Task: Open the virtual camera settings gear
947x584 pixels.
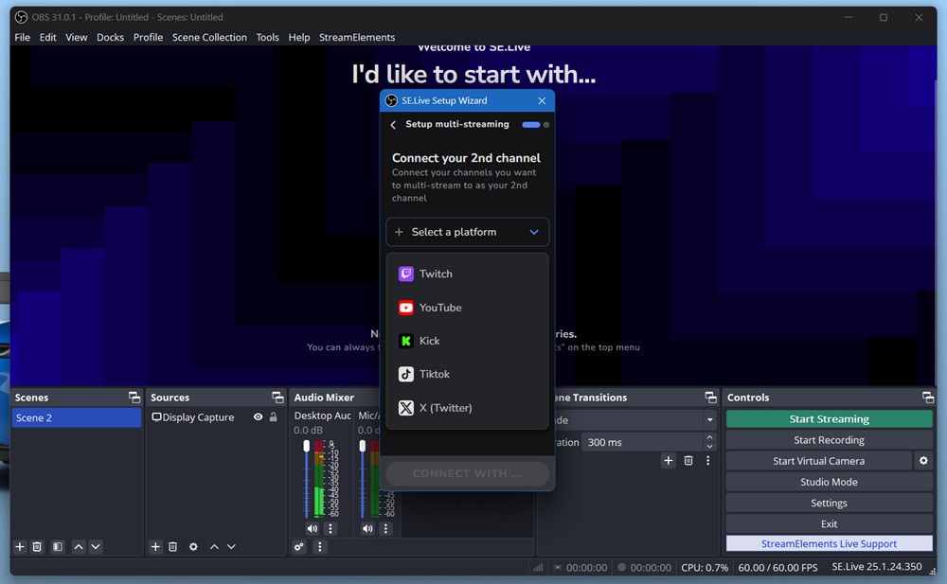Action: click(x=924, y=461)
